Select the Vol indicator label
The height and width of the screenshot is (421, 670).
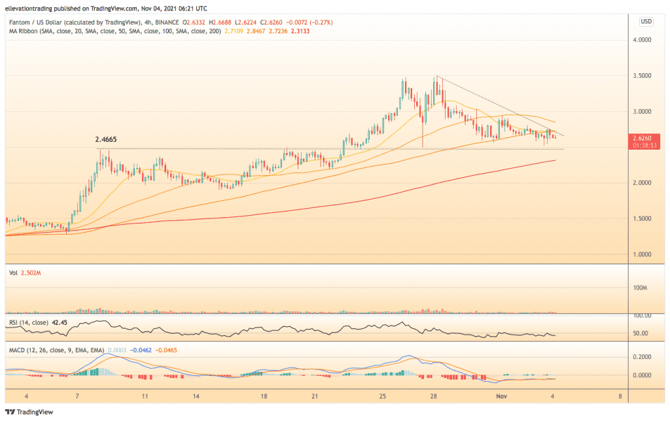click(13, 273)
